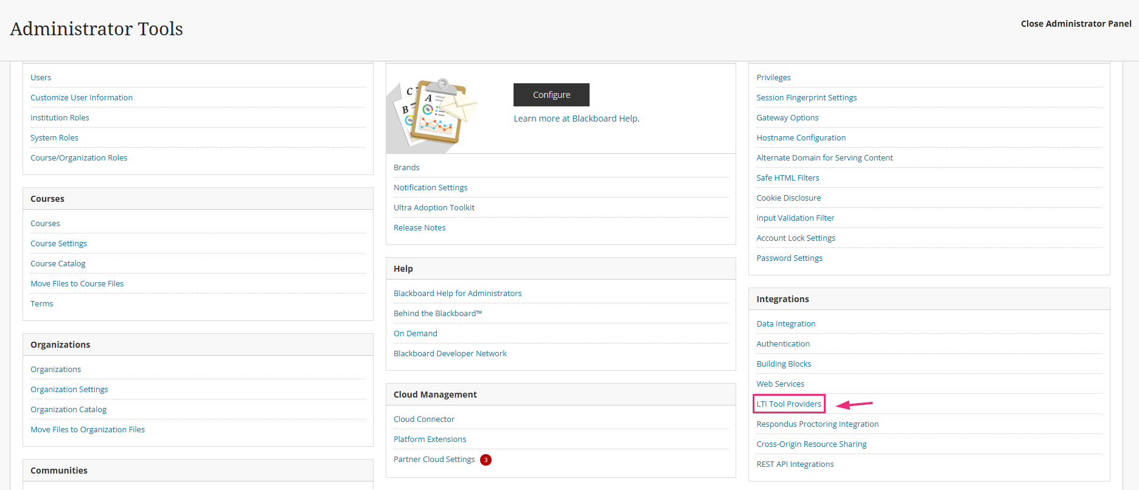Image resolution: width=1139 pixels, height=490 pixels.
Task: Open Partner Cloud Settings
Action: pyautogui.click(x=434, y=460)
